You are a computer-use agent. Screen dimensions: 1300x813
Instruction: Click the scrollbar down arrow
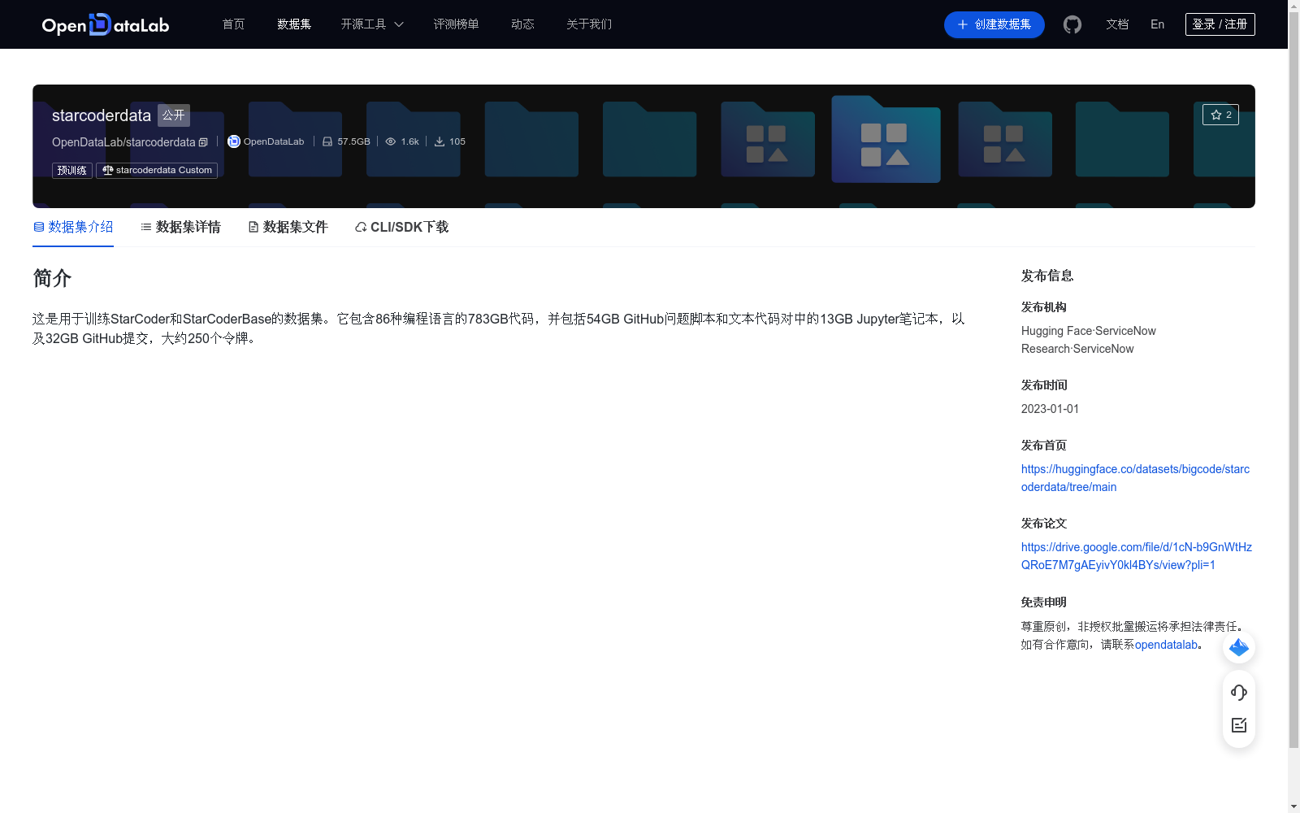(1293, 807)
